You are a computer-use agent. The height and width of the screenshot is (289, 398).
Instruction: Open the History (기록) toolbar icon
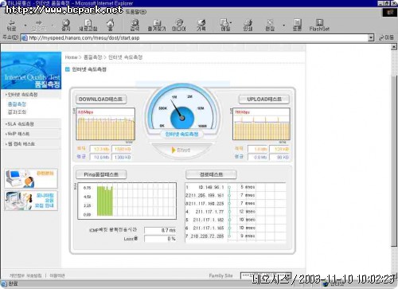tap(201, 25)
